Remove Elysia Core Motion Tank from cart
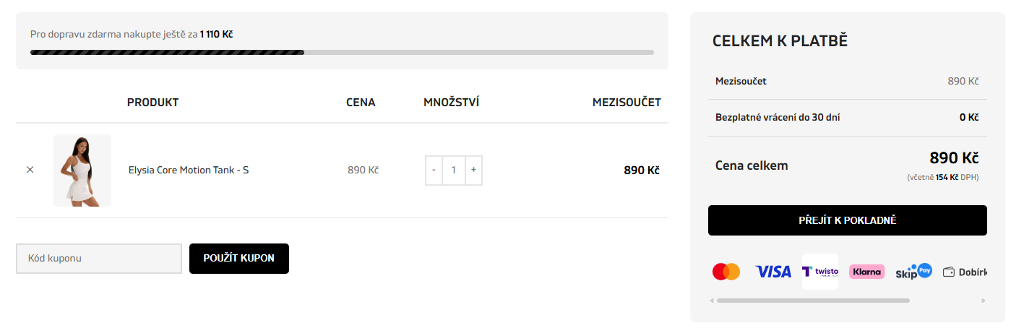 pos(30,170)
